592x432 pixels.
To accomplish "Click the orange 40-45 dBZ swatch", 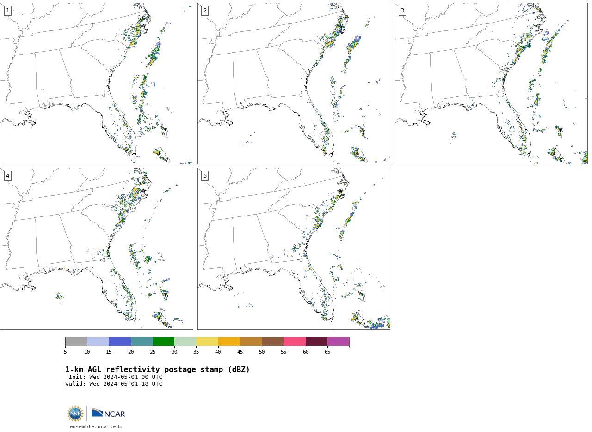I will coord(229,342).
